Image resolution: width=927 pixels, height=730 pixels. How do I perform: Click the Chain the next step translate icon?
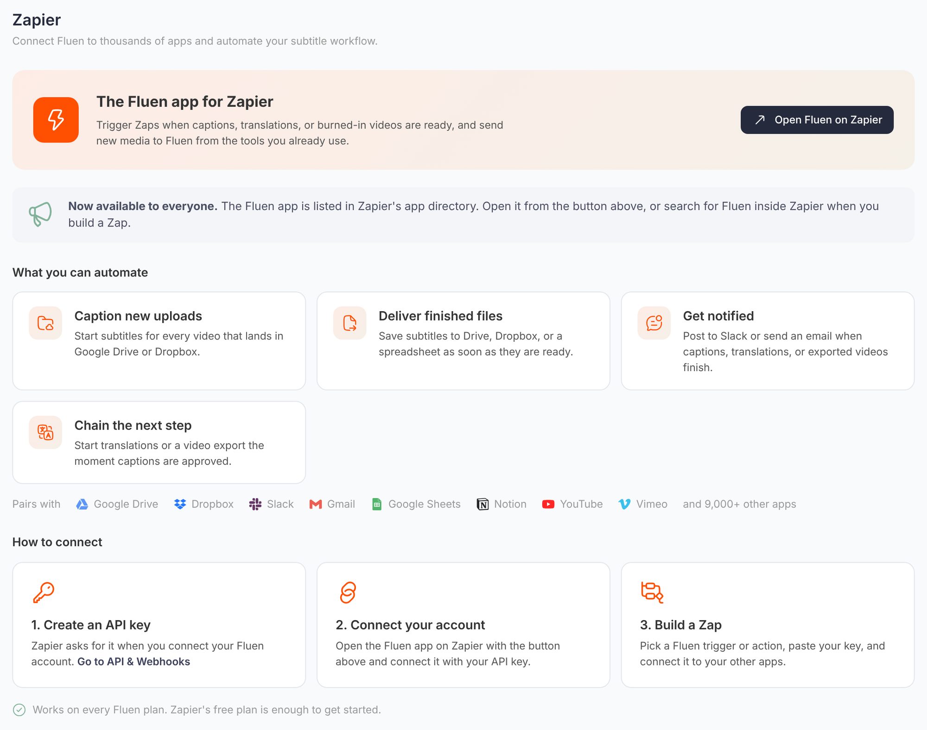(45, 432)
